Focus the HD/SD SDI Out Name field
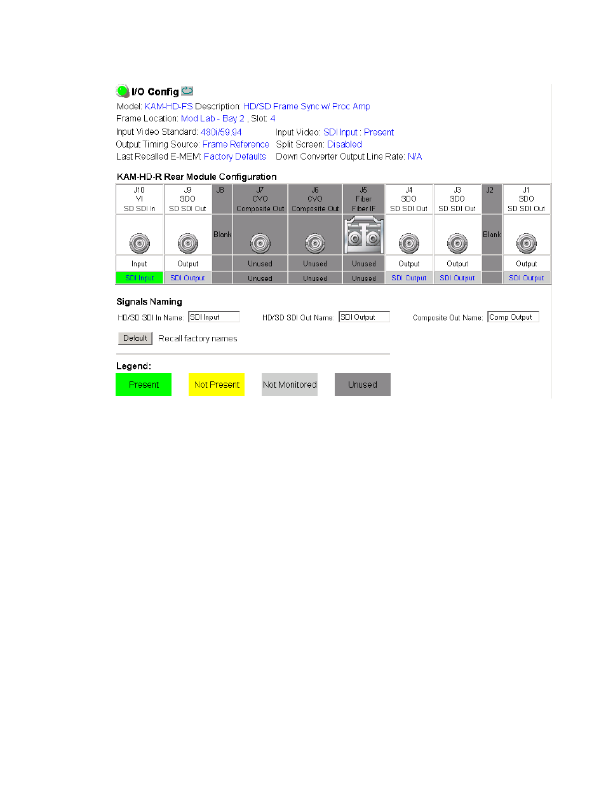The width and height of the screenshot is (606, 785). pos(365,317)
